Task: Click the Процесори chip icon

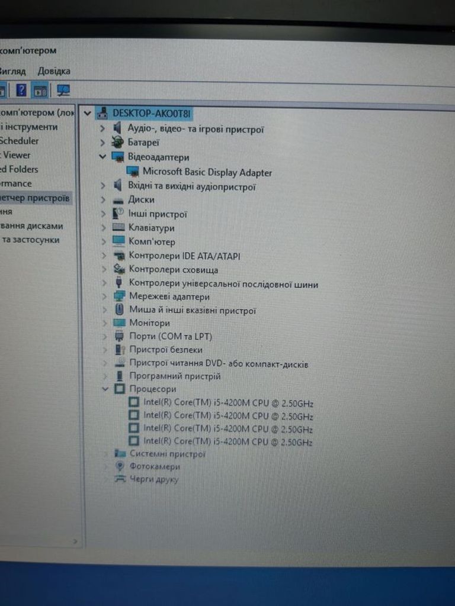Action: click(x=120, y=388)
